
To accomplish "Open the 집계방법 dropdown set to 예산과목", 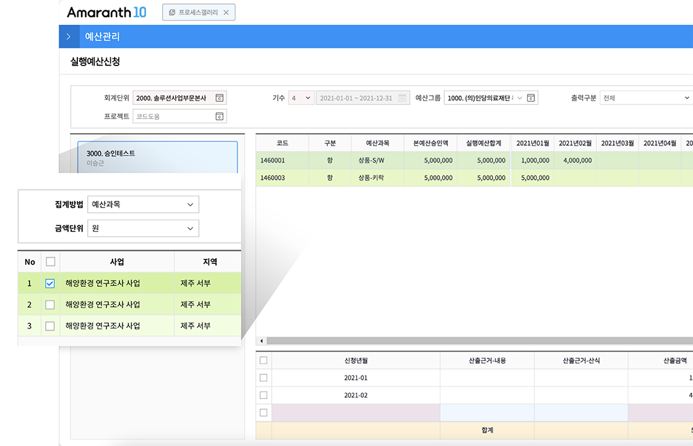I will click(x=143, y=204).
